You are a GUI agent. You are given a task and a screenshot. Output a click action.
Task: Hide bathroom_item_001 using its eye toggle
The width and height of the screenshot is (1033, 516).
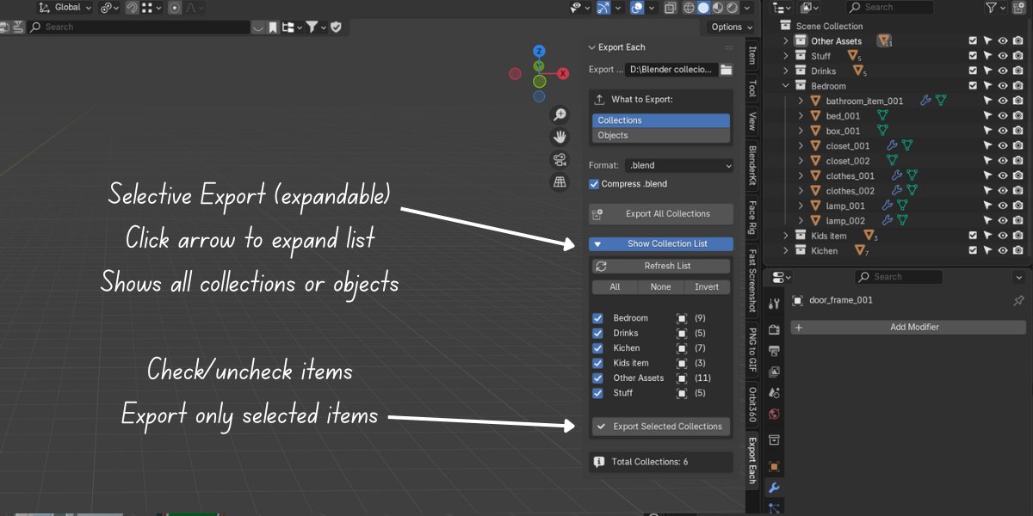tap(1001, 101)
